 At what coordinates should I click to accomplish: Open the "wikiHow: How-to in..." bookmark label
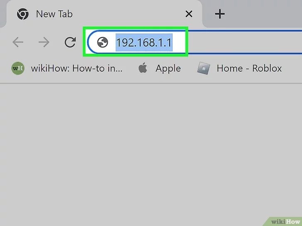77,68
